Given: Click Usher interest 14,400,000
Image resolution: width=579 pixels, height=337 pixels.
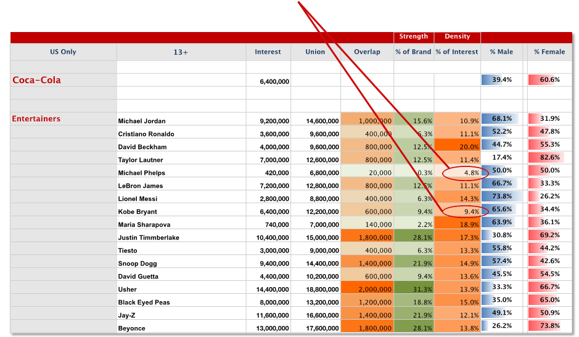Looking at the screenshot, I should pyautogui.click(x=273, y=290).
